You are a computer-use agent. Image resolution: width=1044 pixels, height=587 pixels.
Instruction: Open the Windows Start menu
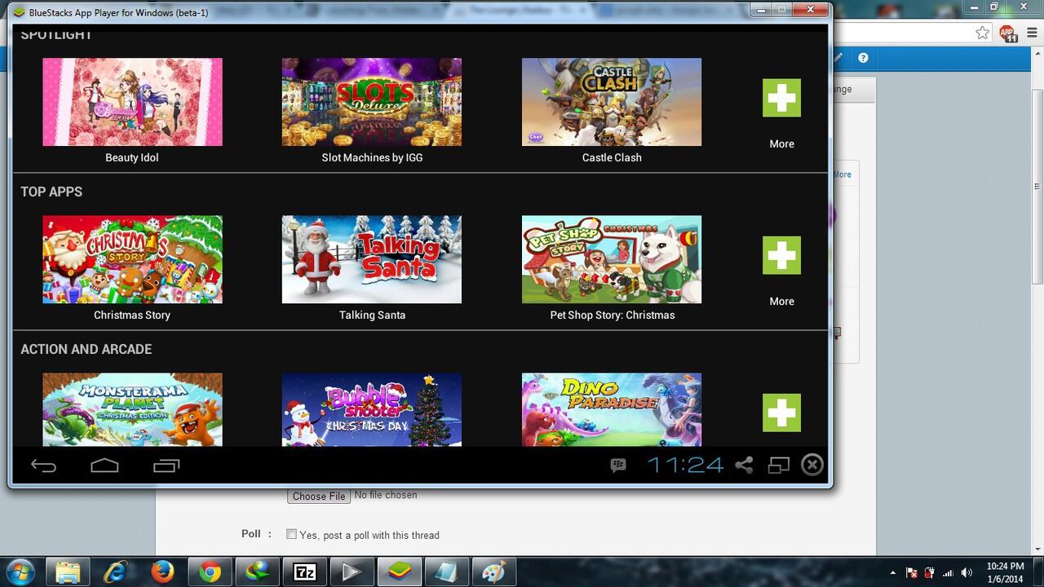coord(20,572)
